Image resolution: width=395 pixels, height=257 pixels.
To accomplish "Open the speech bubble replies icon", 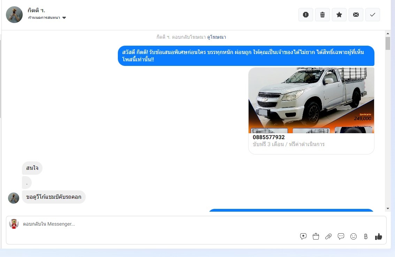I will click(341, 236).
